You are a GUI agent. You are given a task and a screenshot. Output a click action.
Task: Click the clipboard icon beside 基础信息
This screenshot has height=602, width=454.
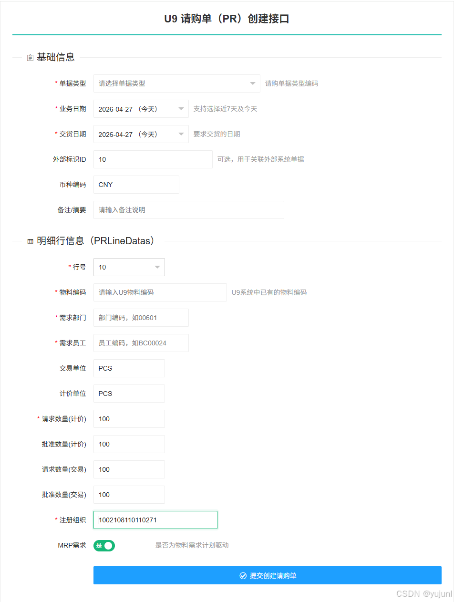(x=30, y=58)
